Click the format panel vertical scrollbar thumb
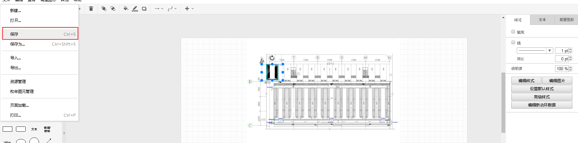 pos(503,103)
